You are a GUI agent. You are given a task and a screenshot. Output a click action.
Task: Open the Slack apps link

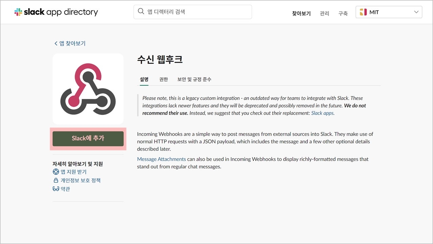[322, 113]
